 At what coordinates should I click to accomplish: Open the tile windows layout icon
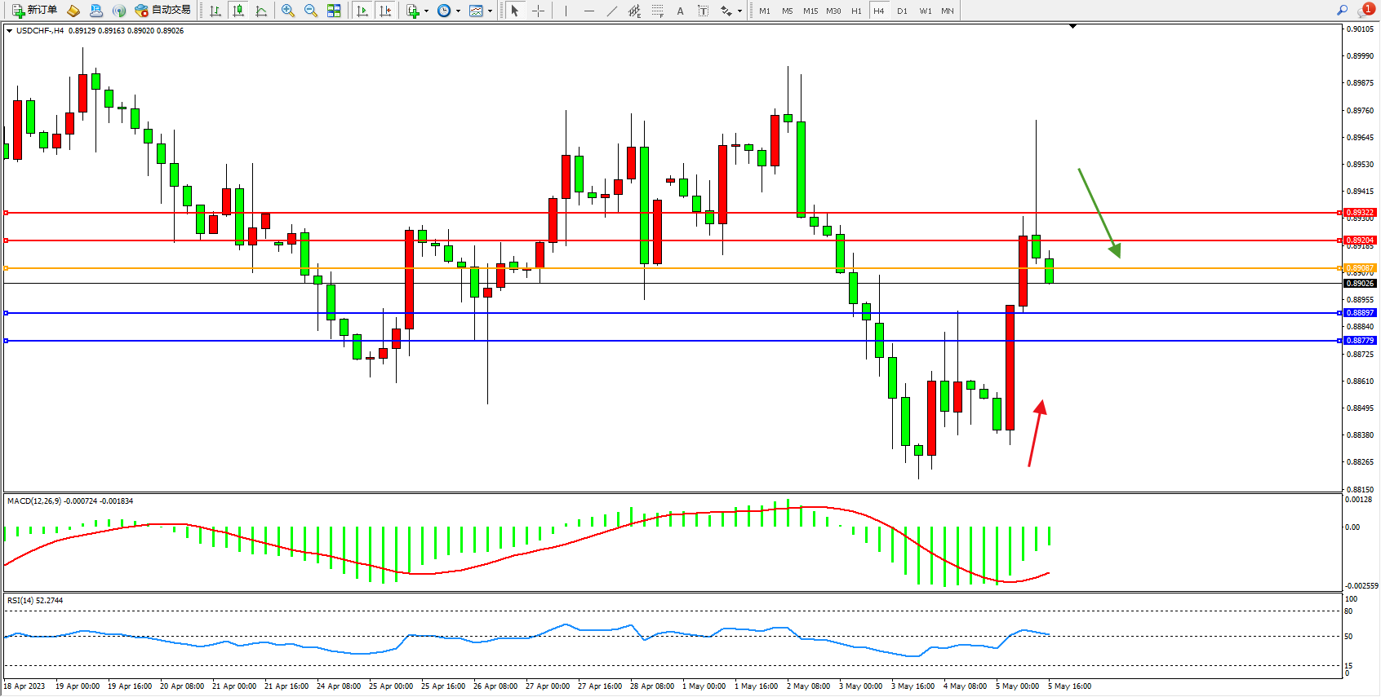coord(334,11)
